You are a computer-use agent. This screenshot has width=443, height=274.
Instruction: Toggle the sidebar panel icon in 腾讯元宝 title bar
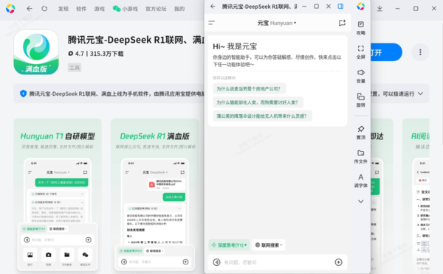[340, 6]
